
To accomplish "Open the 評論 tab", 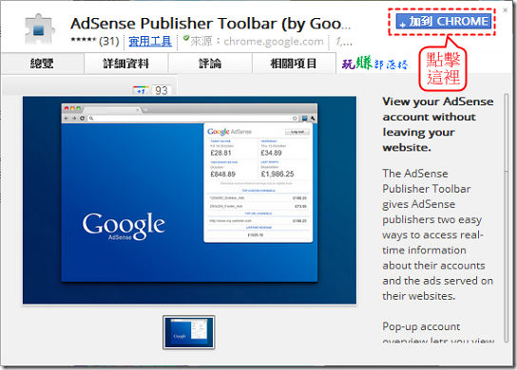I will click(210, 64).
